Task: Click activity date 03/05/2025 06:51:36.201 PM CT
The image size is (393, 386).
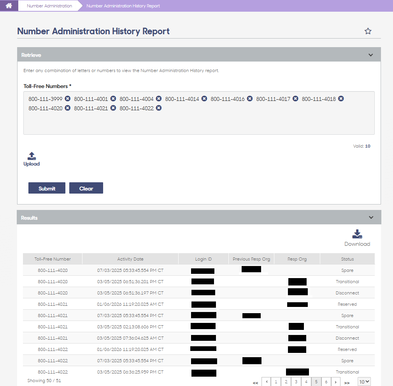Action: [130, 282]
